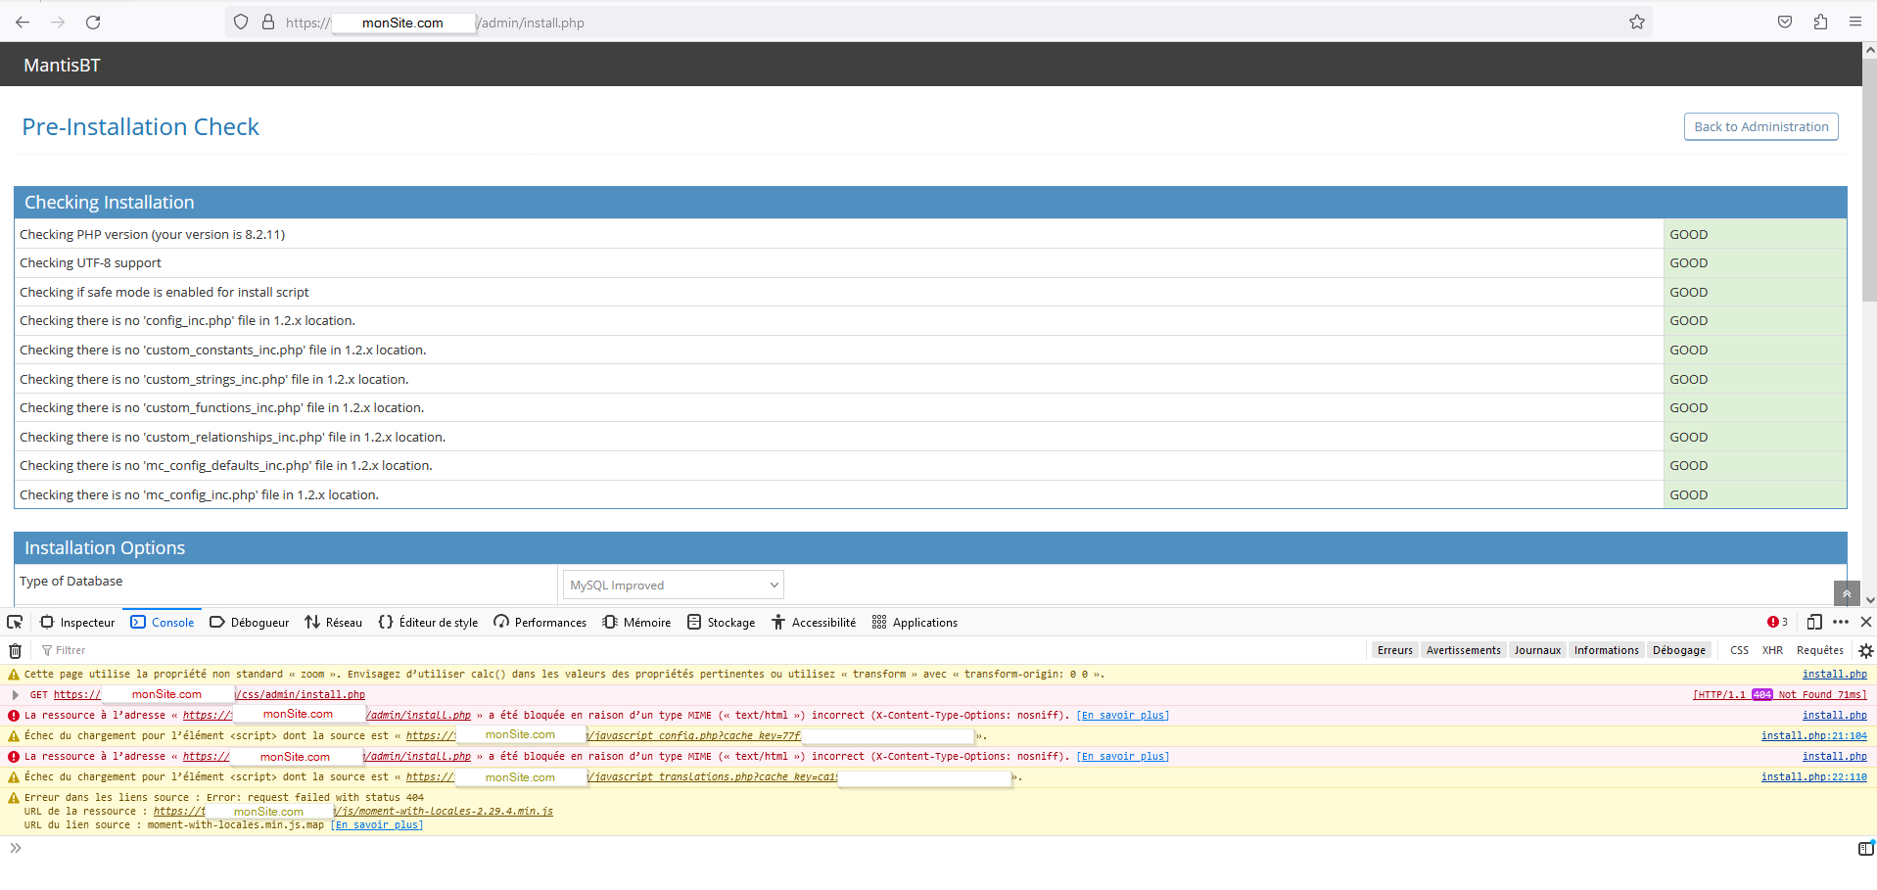The width and height of the screenshot is (1877, 890).
Task: Expand the GET css/admin/install.php request entry
Action: pos(16,695)
